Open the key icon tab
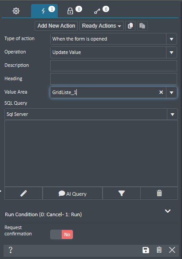Viewport: 182px width, 259px height. (97, 11)
